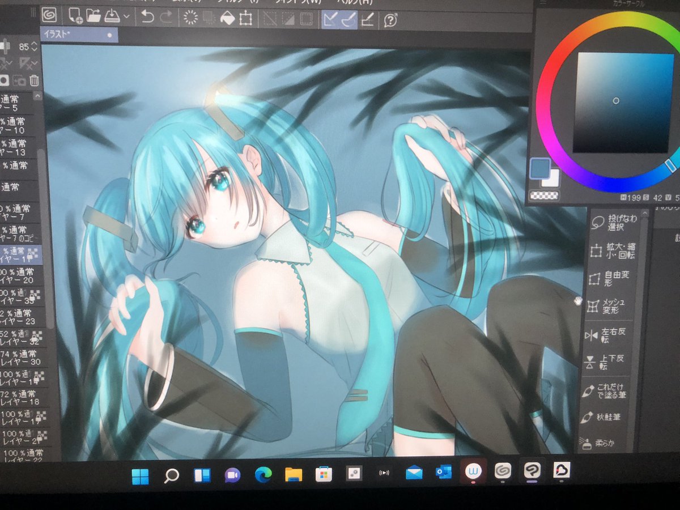Open the Clip Studio launcher icon
Screen dimensions: 680x510
50,14
